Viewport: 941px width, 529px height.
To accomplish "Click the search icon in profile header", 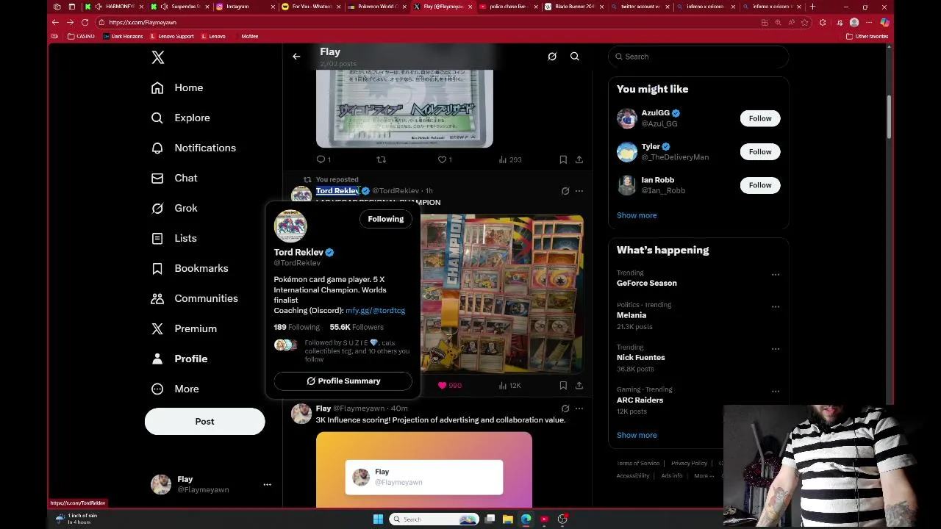I will tap(575, 56).
